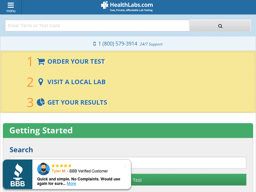Click the five-star rating
The image size is (256, 192).
(61, 166)
